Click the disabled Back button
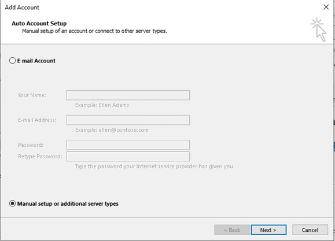 tap(232, 230)
